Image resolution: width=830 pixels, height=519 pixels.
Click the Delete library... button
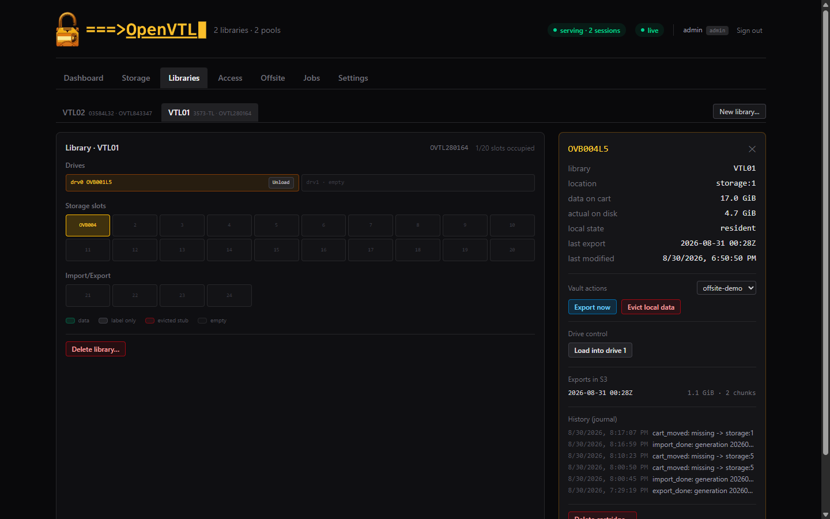96,349
